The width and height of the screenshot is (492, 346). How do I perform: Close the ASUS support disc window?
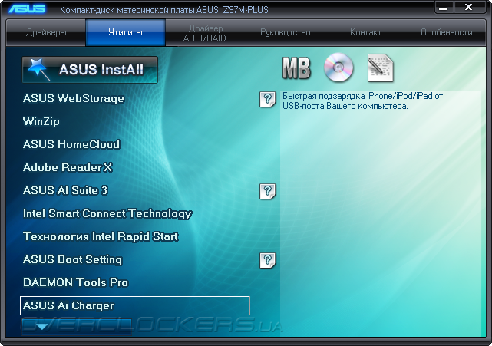(x=468, y=7)
